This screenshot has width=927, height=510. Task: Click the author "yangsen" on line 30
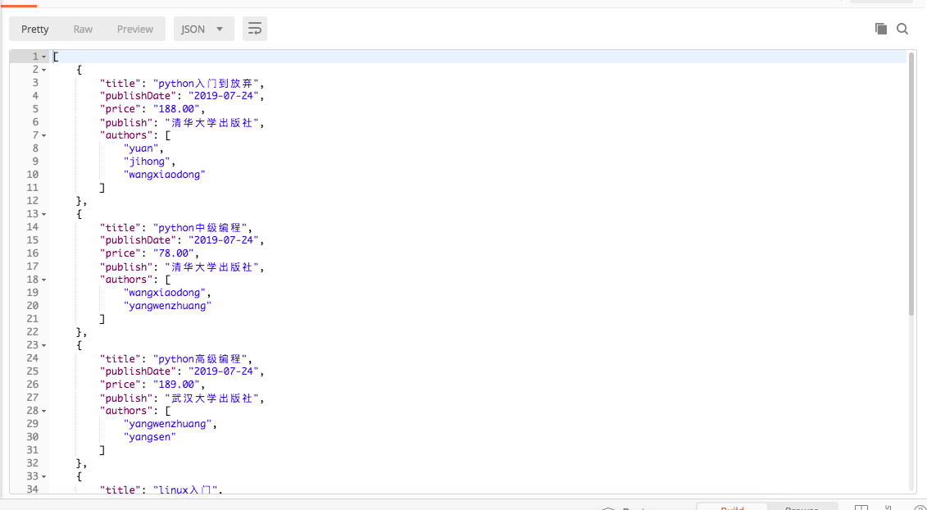(x=149, y=437)
